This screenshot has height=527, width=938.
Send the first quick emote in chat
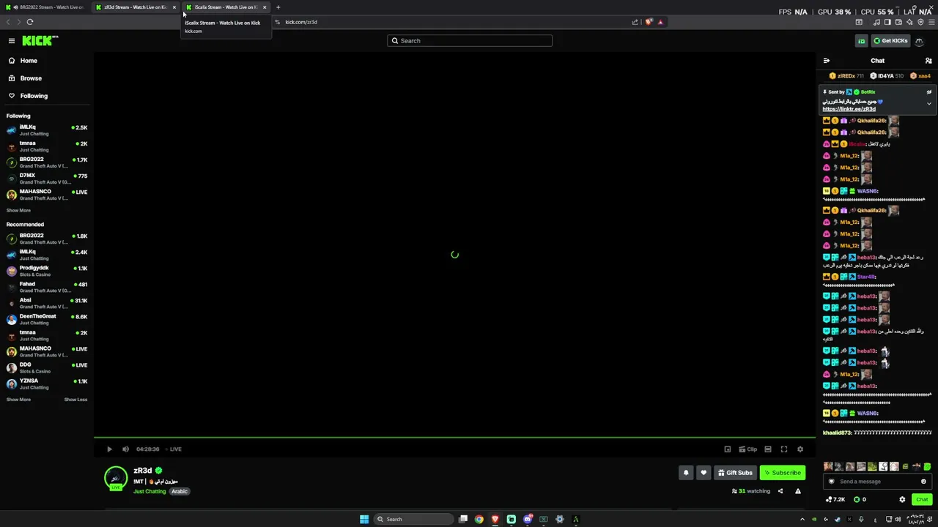click(x=828, y=466)
